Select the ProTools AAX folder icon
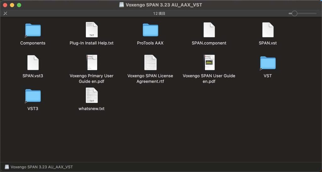 150,30
